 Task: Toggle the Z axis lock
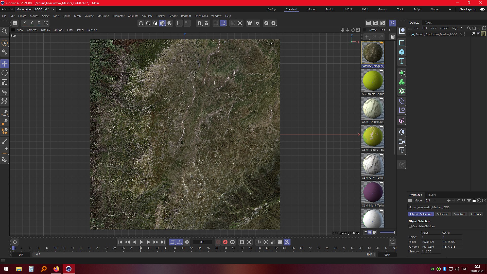click(39, 23)
